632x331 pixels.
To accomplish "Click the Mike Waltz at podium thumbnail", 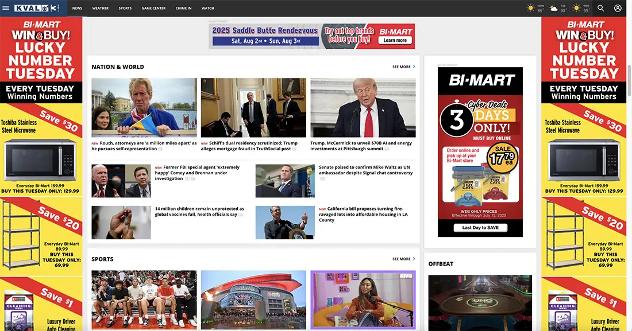I will click(x=285, y=181).
